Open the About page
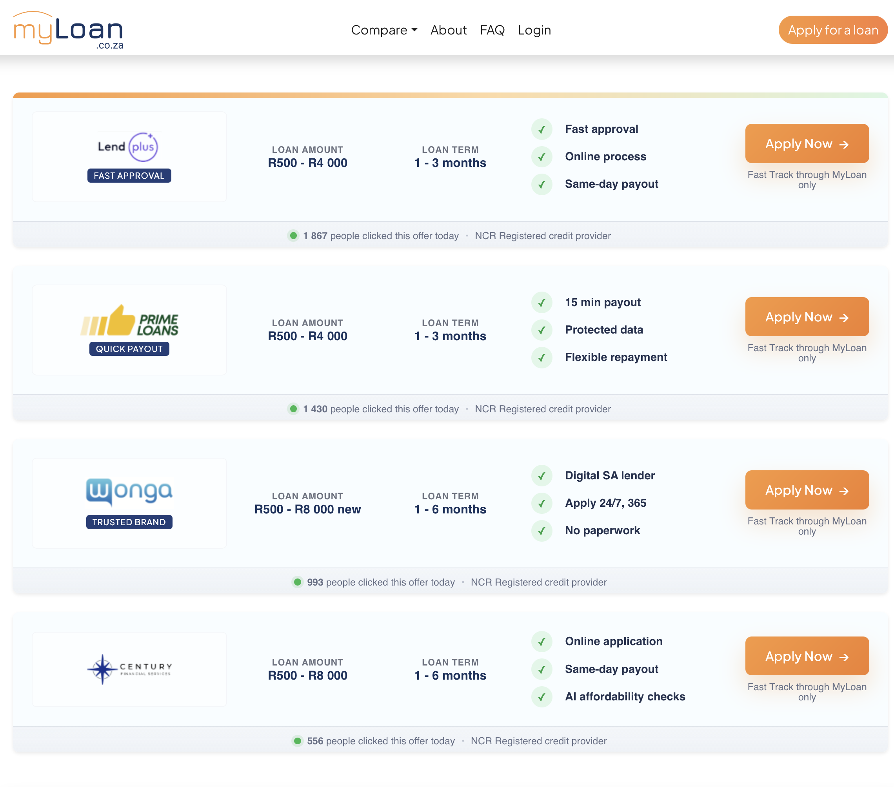 [448, 30]
